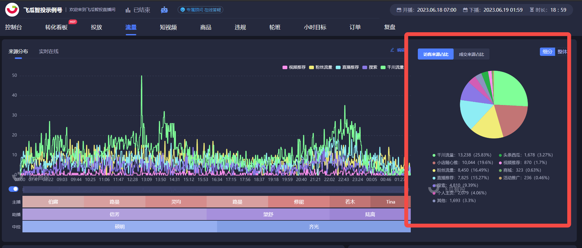Switch to the 实时在线 sub-tab
The height and width of the screenshot is (248, 582).
(x=49, y=51)
